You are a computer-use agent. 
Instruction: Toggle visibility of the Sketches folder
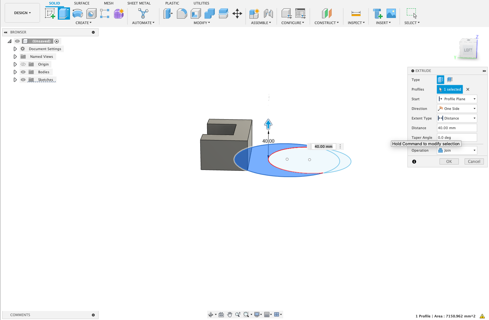pyautogui.click(x=23, y=80)
